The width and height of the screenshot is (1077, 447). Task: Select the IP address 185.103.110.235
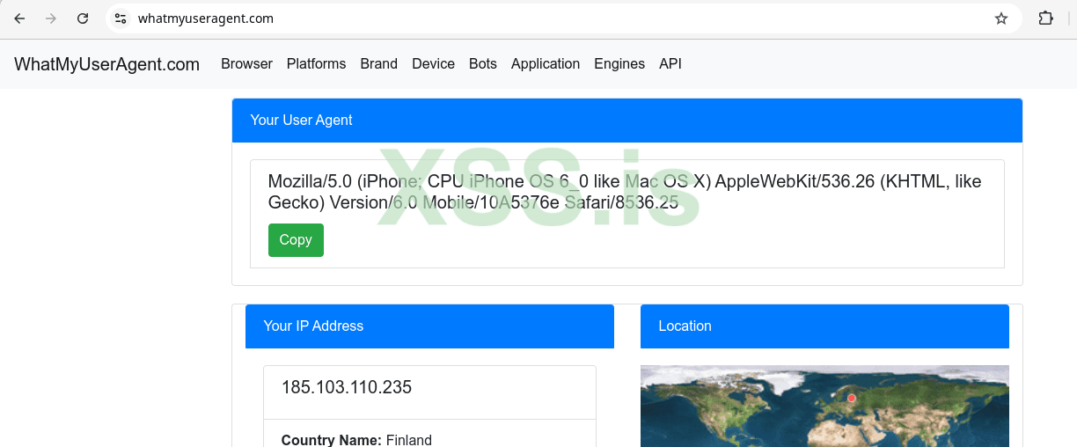pos(347,387)
